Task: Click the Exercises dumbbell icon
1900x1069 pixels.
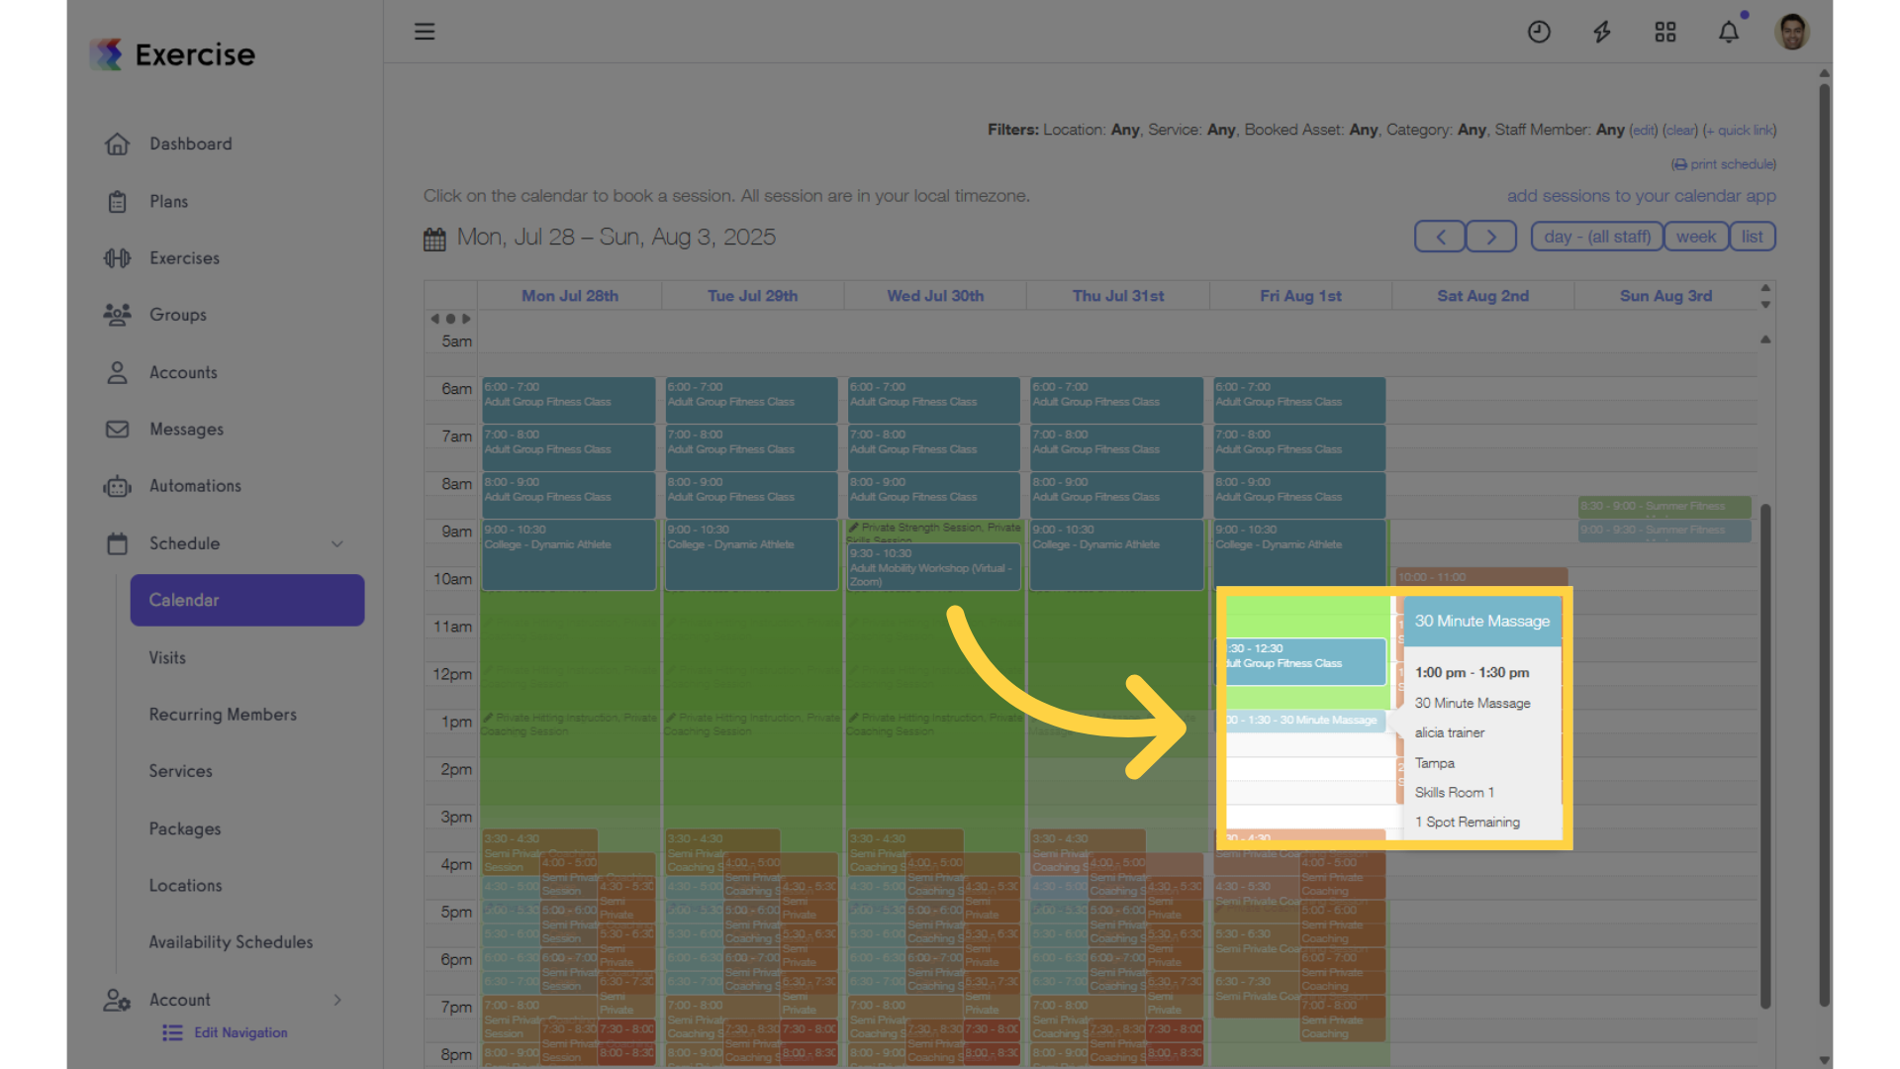Action: tap(117, 258)
